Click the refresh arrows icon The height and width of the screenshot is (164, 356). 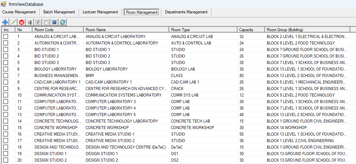point(63,22)
